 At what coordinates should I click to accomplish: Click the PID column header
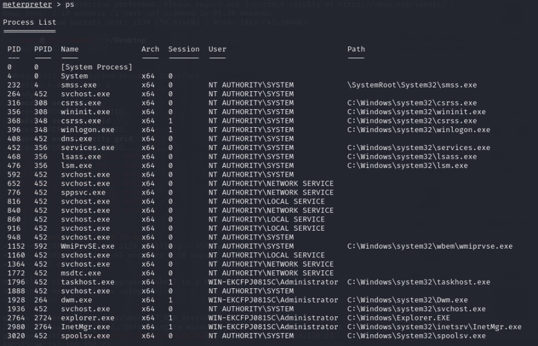[14, 49]
